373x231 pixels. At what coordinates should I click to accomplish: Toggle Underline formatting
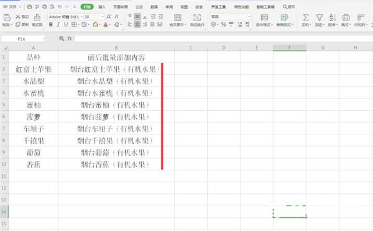[x=66, y=24]
